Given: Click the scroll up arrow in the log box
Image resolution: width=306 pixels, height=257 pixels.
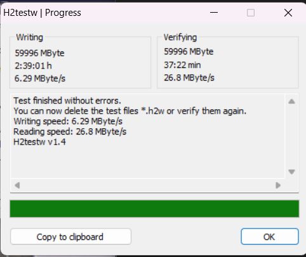Looking at the screenshot, I should pos(291,102).
